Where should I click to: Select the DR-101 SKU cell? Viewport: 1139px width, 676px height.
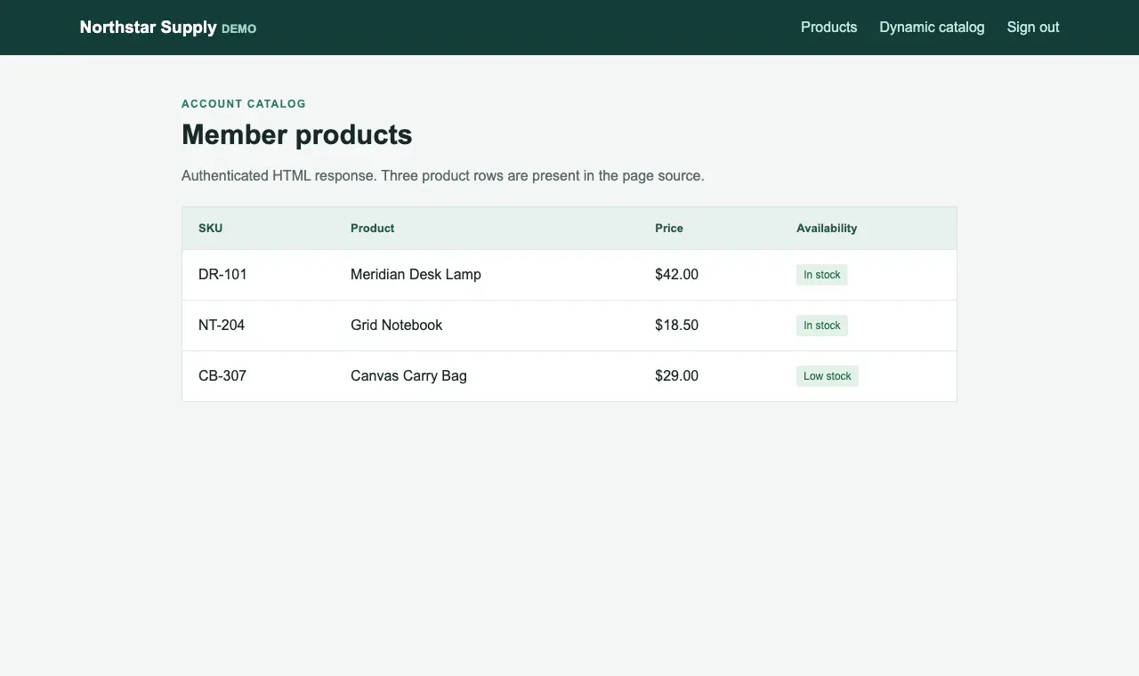tap(222, 275)
